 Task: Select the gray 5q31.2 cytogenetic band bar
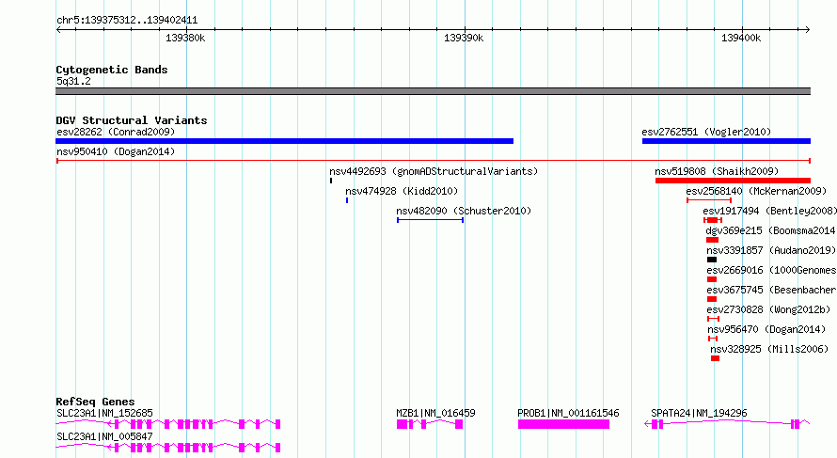pos(433,91)
